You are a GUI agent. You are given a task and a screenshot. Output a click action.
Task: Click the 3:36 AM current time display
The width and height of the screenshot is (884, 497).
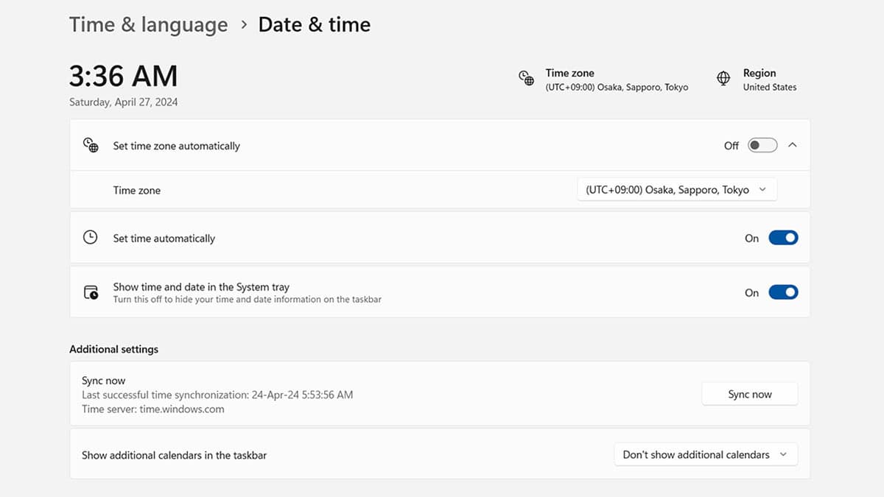(x=123, y=77)
